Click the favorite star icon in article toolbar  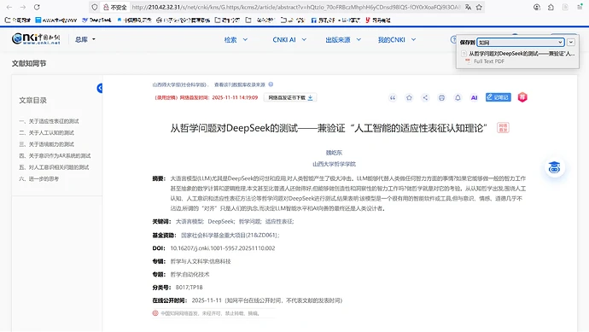click(409, 97)
